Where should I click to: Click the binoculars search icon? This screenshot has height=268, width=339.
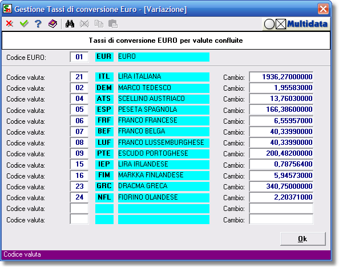[x=70, y=24]
